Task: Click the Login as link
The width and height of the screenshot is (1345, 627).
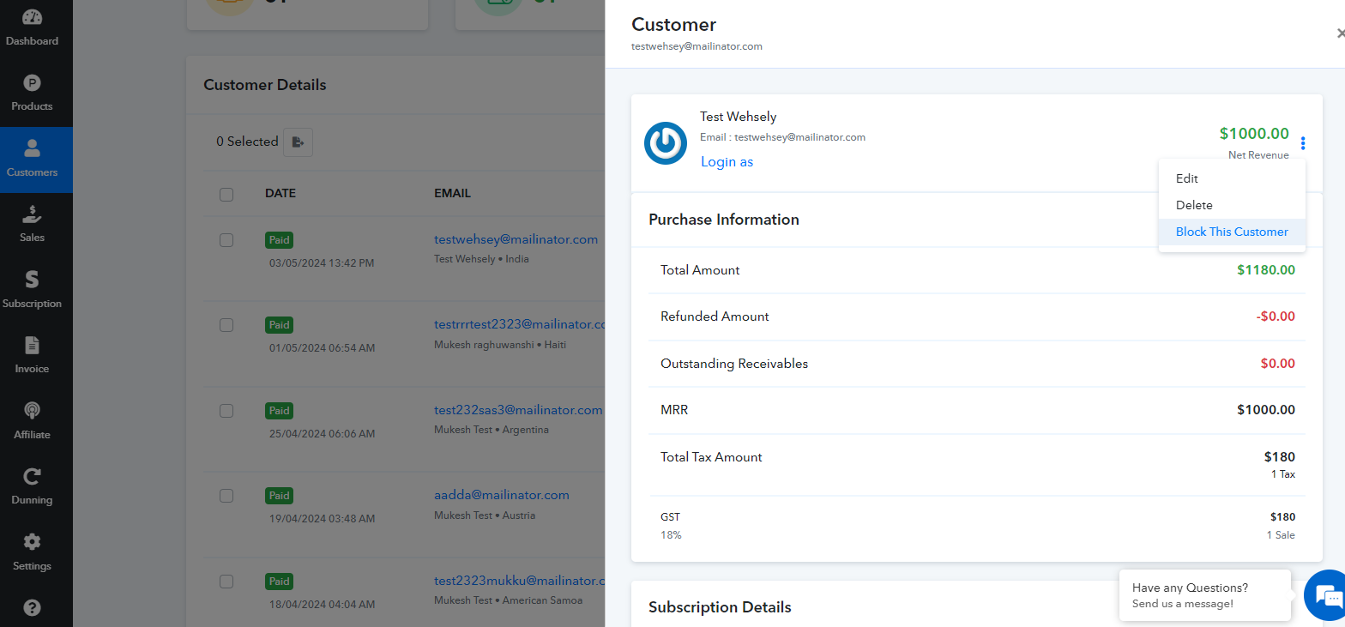Action: point(727,162)
